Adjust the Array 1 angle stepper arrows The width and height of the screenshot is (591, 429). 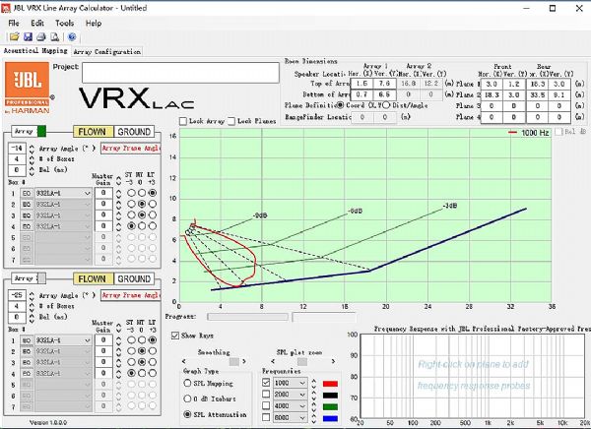32,149
